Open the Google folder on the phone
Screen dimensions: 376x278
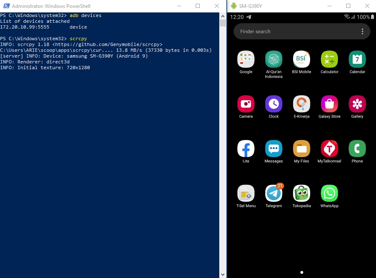coord(246,59)
